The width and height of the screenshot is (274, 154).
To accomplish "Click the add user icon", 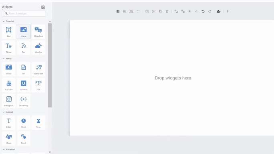I will [219, 11].
